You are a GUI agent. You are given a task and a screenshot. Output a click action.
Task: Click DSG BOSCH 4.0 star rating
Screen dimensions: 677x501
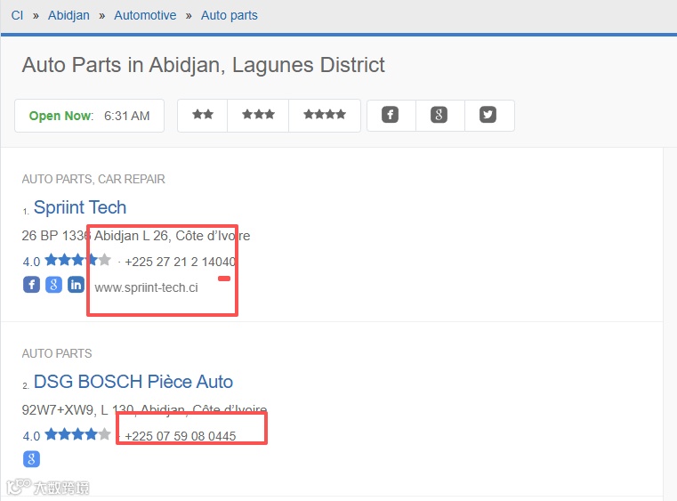click(x=67, y=435)
